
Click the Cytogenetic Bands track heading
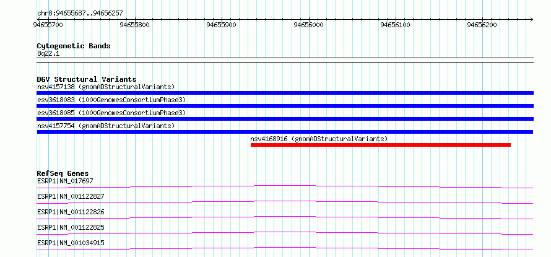pos(74,46)
